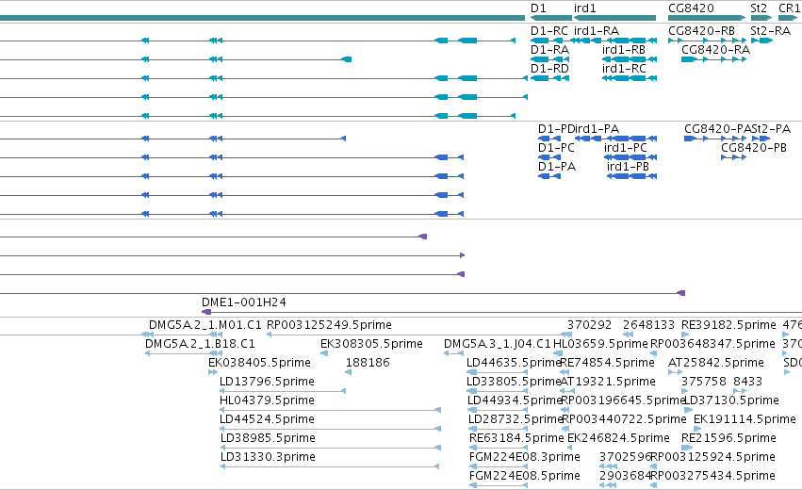Select EST HL04379.5prime
This screenshot has height=490, width=802.
[267, 400]
